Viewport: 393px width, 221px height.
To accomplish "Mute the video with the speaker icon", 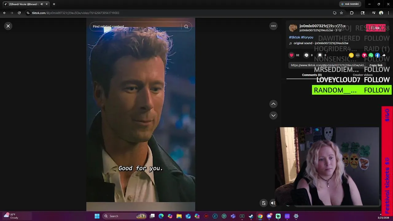I will tap(273, 203).
